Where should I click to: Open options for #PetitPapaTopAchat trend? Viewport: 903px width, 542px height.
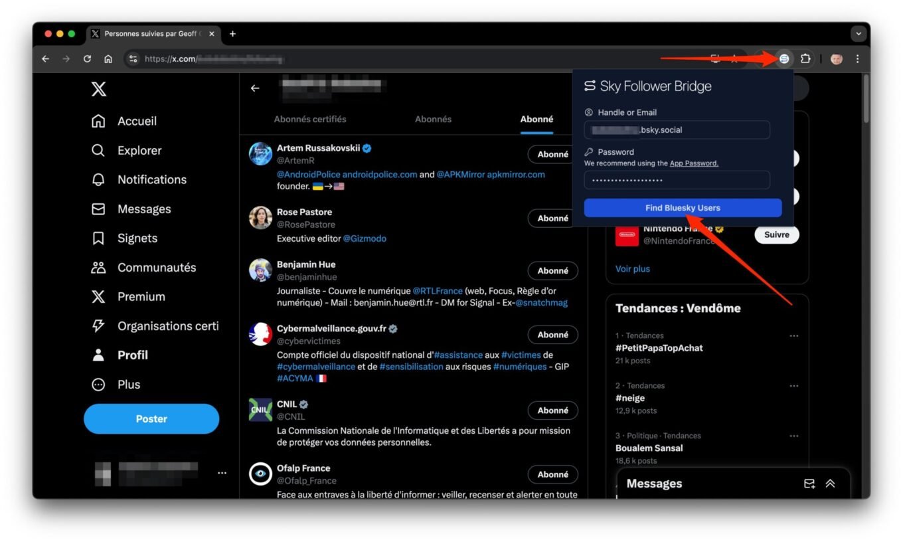coord(794,336)
